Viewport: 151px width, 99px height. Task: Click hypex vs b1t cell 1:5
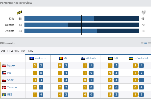tap(113, 65)
